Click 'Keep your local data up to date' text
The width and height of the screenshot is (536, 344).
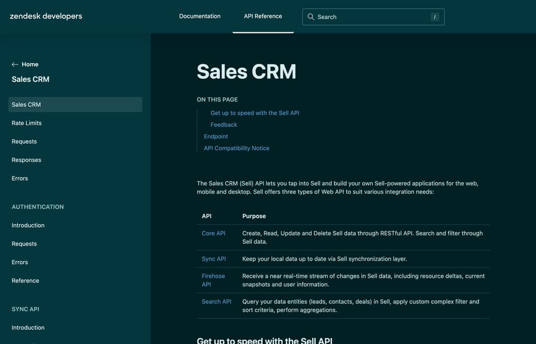[325, 259]
